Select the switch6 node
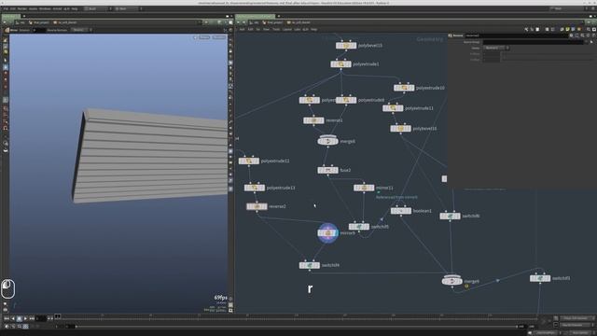Image resolution: width=597 pixels, height=336 pixels. pos(450,216)
